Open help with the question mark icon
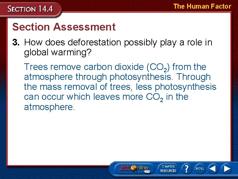 point(186,169)
